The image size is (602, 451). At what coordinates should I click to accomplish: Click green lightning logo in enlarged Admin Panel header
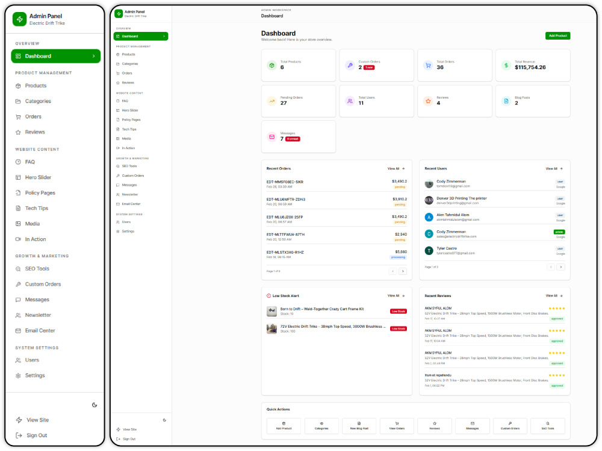20,19
